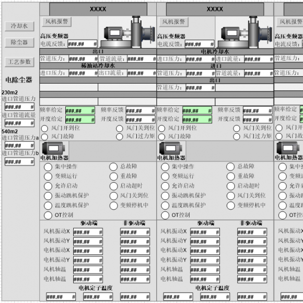The height and width of the screenshot is (303, 303).
Task: Click the 电除尘器 heading text
Action: coord(19,80)
